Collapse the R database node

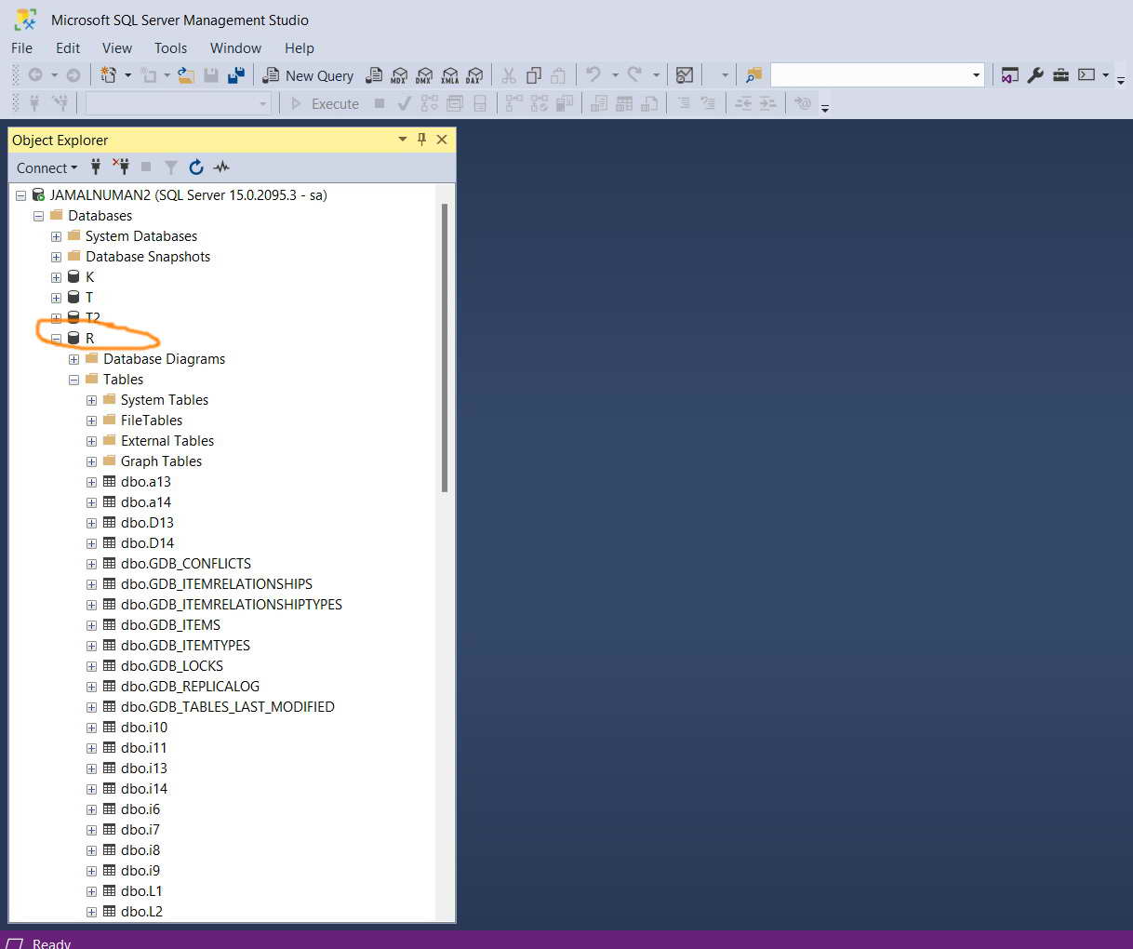click(x=56, y=338)
